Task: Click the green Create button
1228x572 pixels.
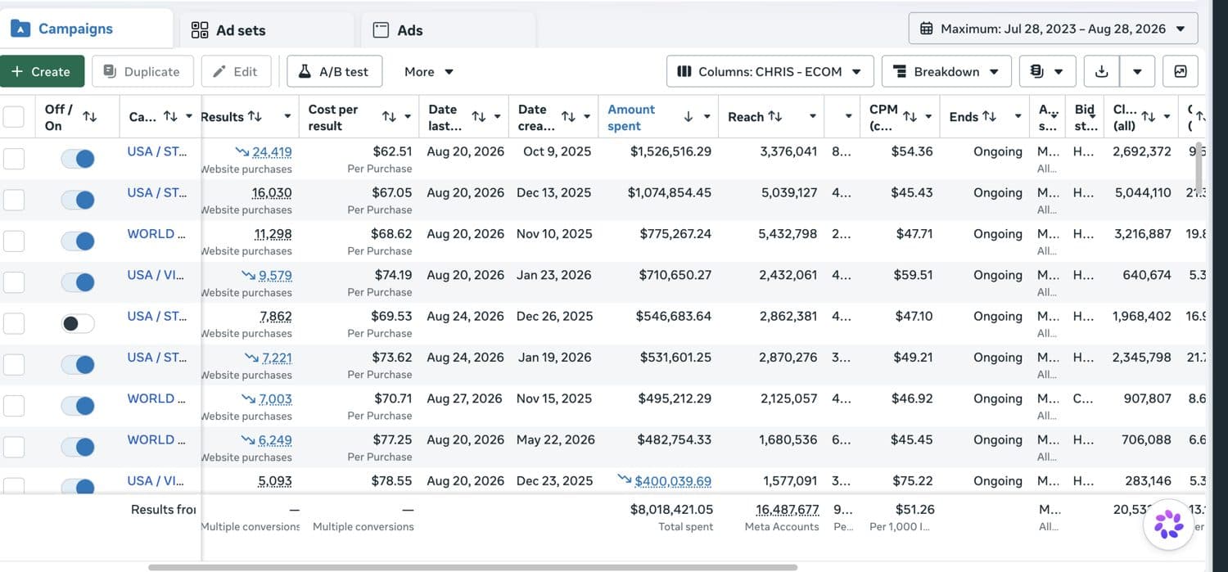Action: pyautogui.click(x=42, y=71)
